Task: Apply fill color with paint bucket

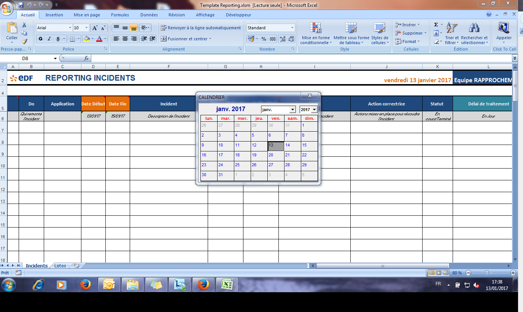Action: [x=86, y=39]
